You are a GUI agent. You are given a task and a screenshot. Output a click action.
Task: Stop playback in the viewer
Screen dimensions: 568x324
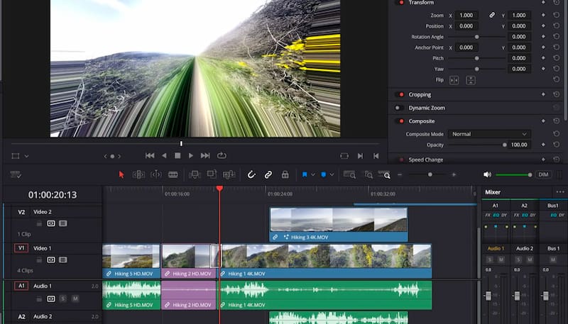pyautogui.click(x=177, y=155)
